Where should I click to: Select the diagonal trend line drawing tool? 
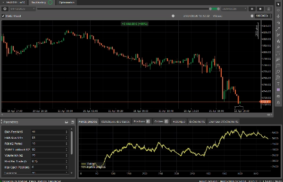(x=278, y=29)
